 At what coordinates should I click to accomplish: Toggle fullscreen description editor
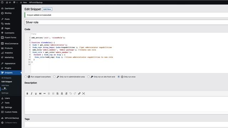click(x=84, y=94)
